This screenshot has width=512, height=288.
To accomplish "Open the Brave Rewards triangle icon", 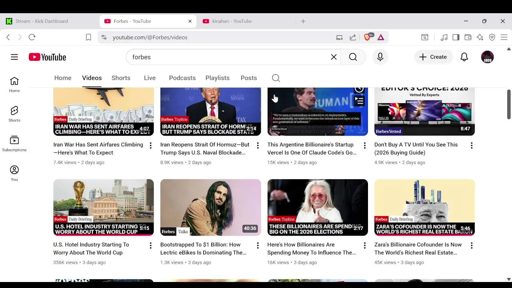I will coord(381,37).
